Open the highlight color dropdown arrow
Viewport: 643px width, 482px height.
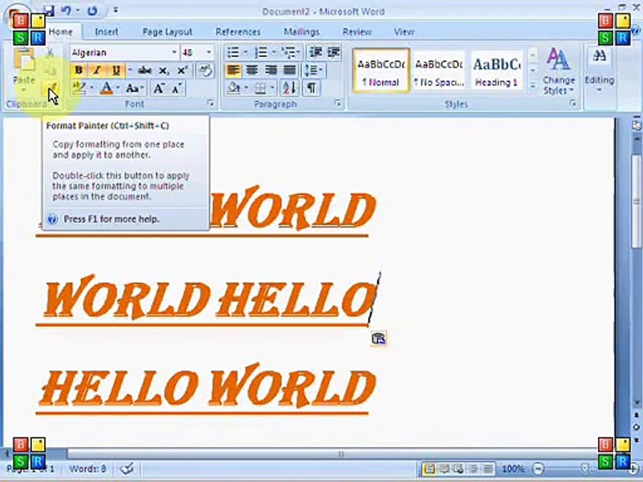click(91, 88)
